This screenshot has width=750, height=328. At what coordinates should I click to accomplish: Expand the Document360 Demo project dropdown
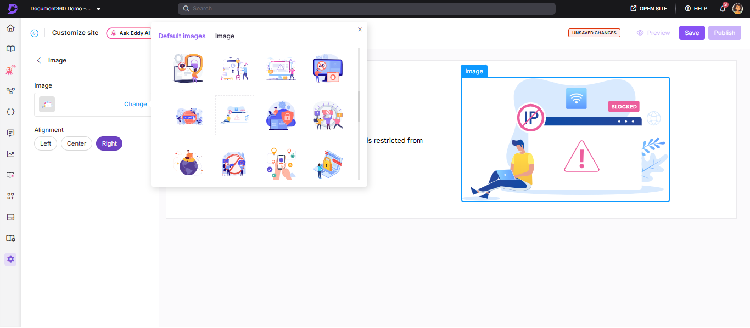click(x=98, y=9)
